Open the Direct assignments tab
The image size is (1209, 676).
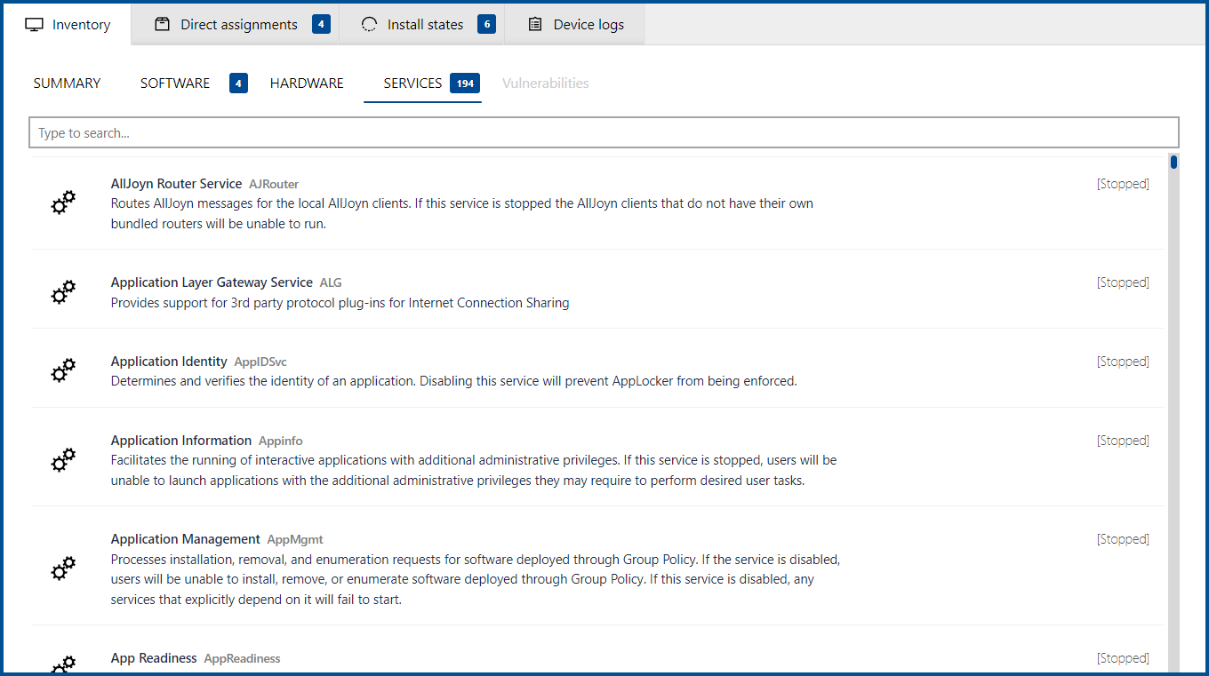coord(238,25)
